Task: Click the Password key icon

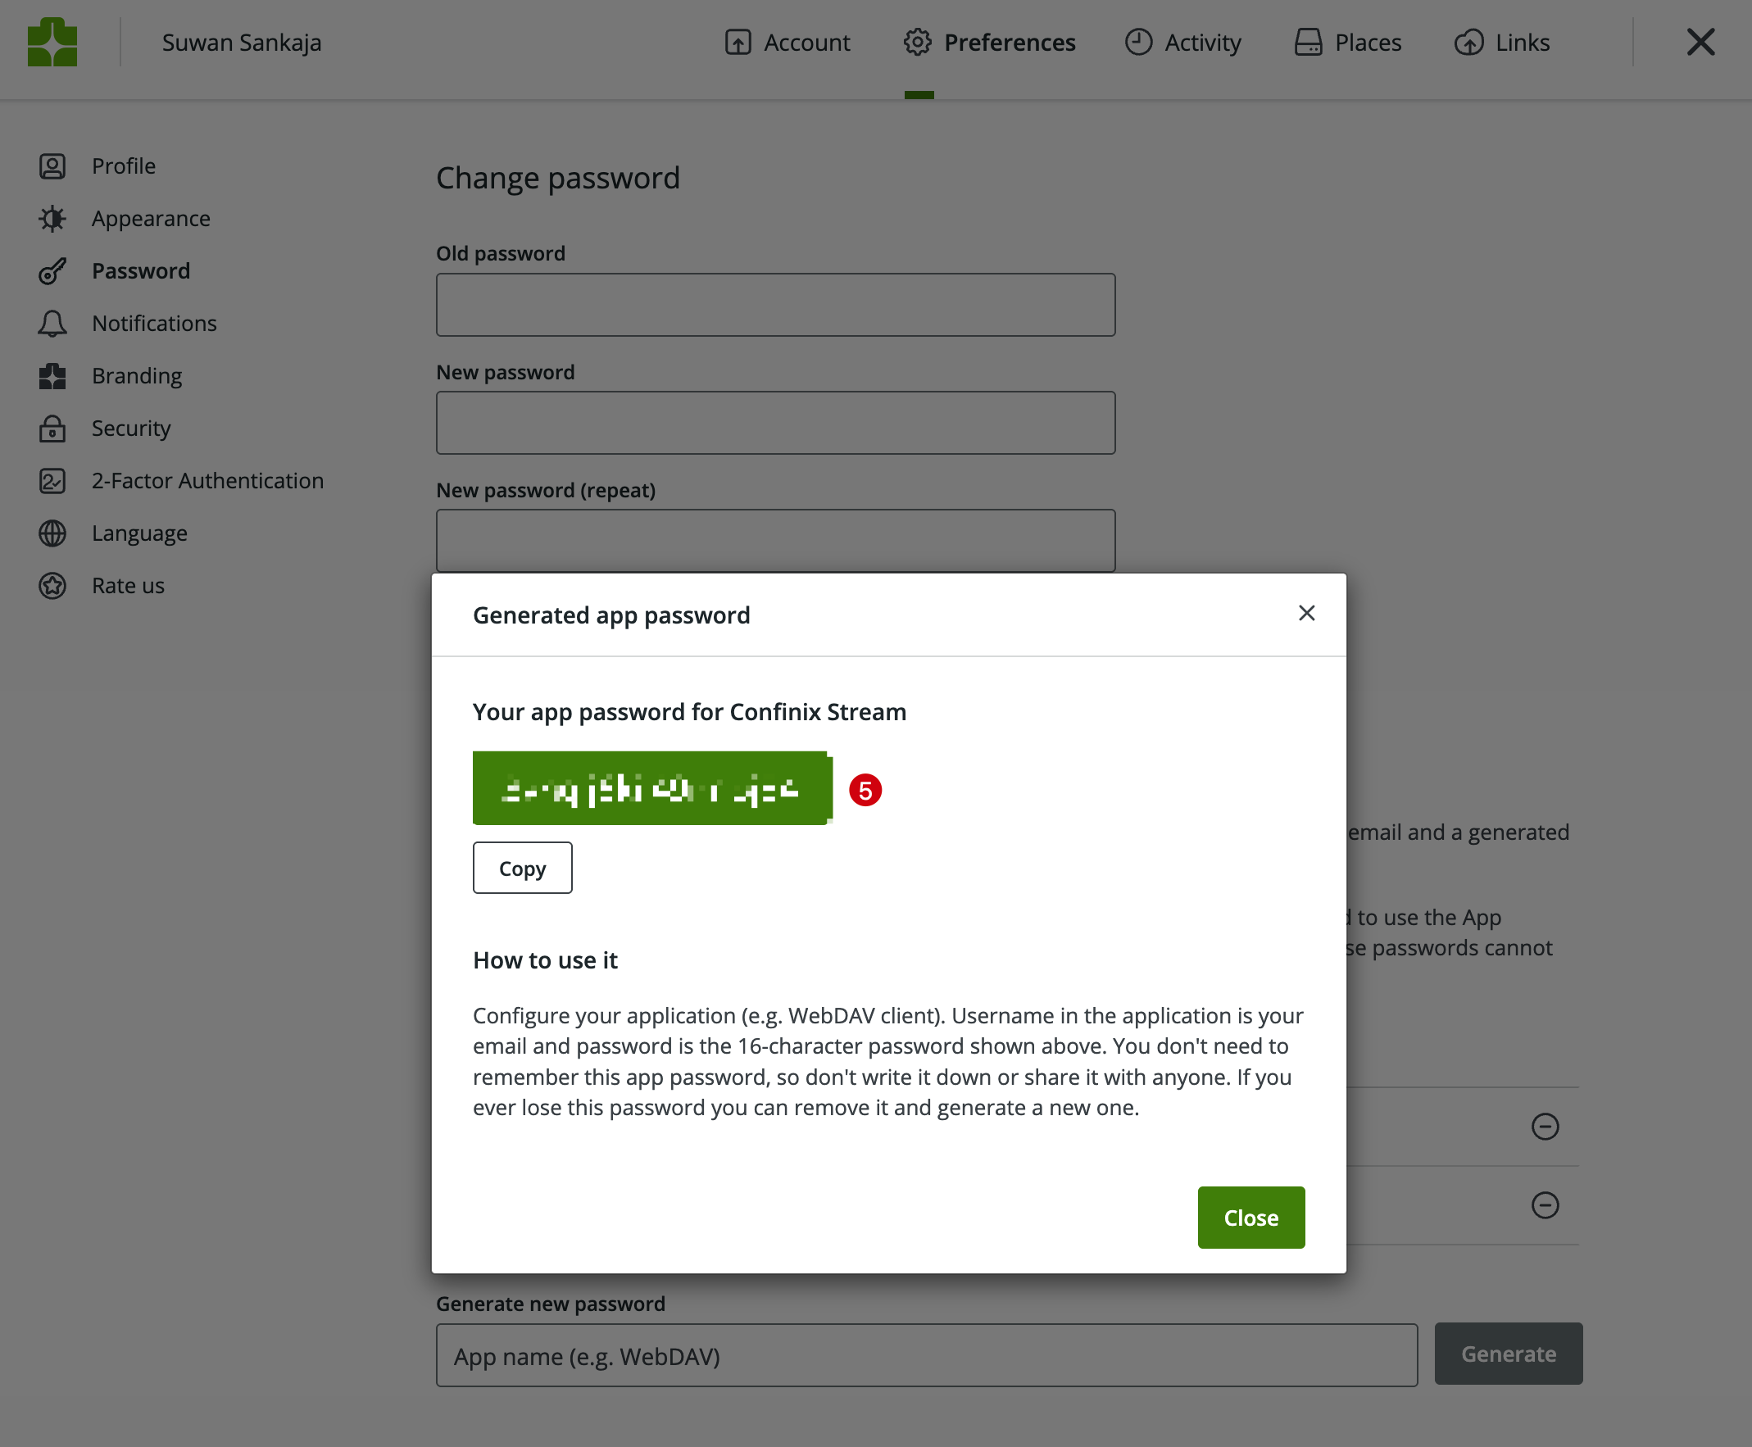Action: pos(52,270)
